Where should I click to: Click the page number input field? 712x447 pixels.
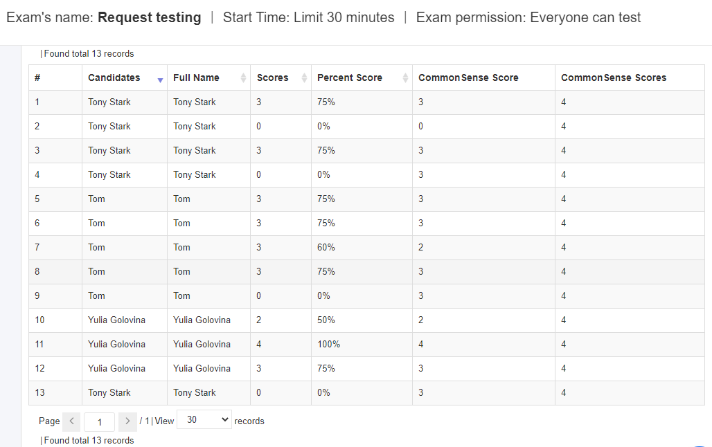100,422
